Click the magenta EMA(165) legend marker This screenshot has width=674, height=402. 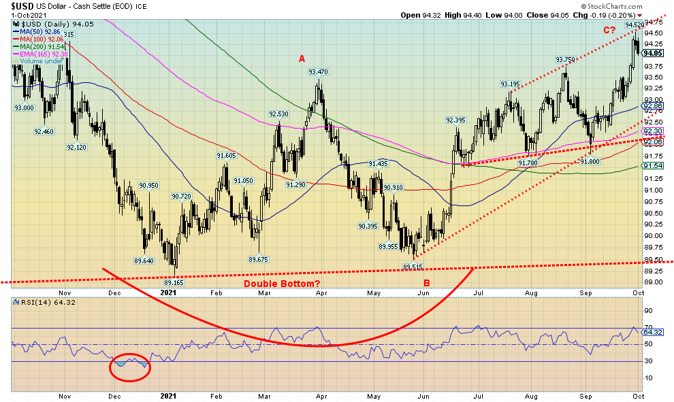[x=15, y=54]
